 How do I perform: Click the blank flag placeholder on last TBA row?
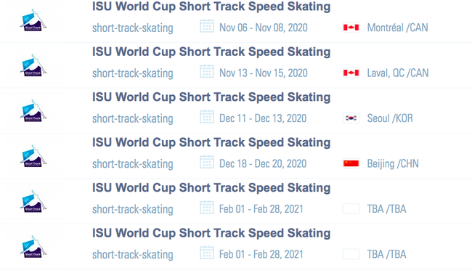pos(351,254)
